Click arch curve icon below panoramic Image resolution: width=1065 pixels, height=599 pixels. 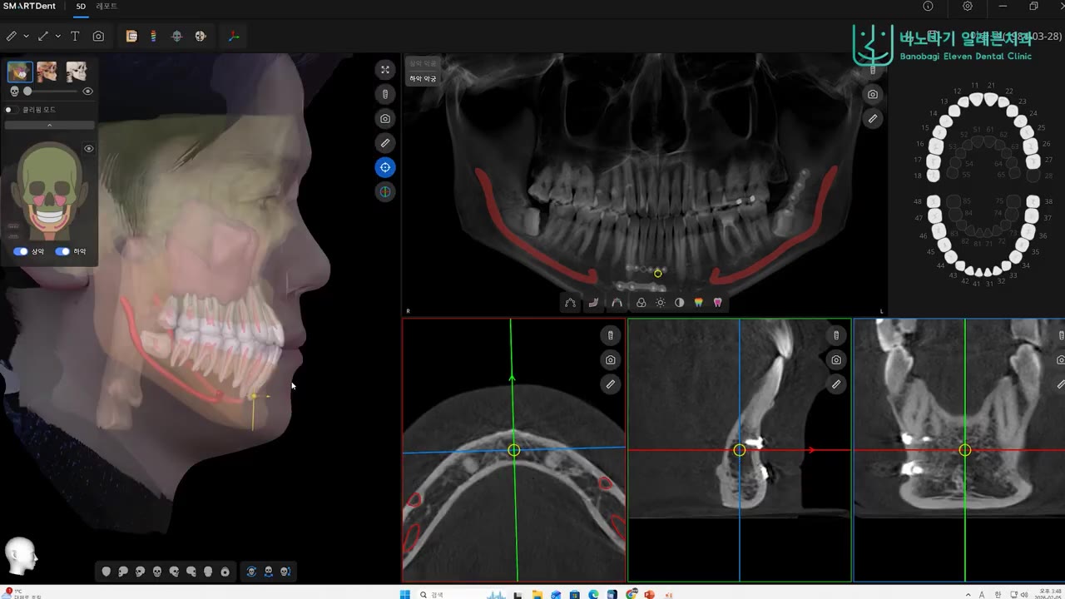point(570,303)
